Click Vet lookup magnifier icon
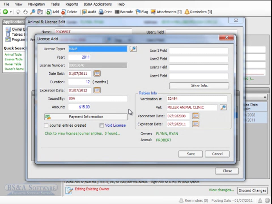This screenshot has width=272, height=204. pos(223,107)
